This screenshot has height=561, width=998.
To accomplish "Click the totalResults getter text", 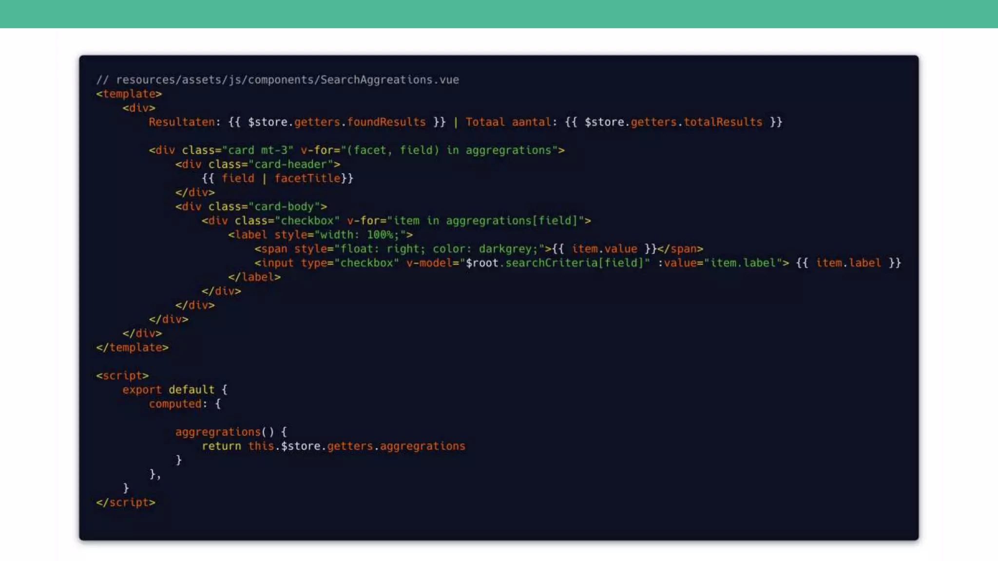I will [x=723, y=122].
